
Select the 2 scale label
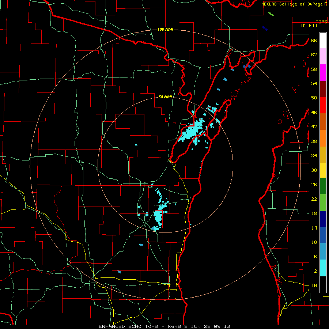(x=315, y=271)
